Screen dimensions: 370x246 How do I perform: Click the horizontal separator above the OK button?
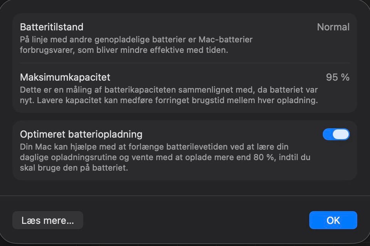(185, 196)
